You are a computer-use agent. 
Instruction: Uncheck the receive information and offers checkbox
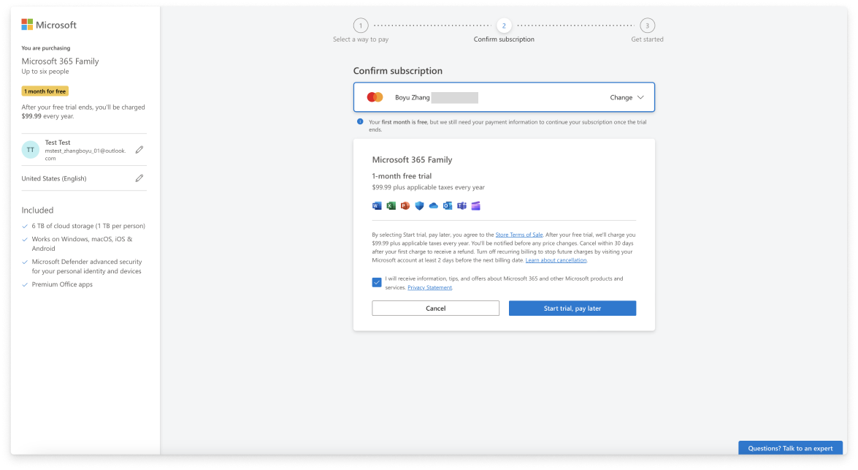pyautogui.click(x=377, y=283)
